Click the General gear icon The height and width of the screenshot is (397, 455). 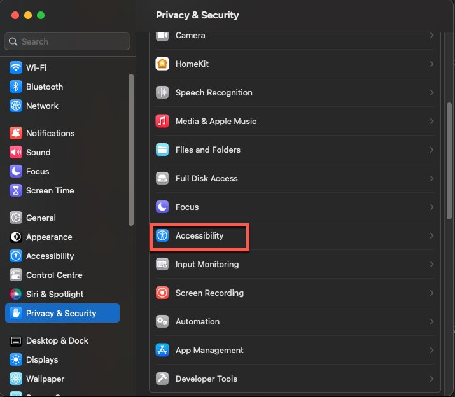point(16,218)
